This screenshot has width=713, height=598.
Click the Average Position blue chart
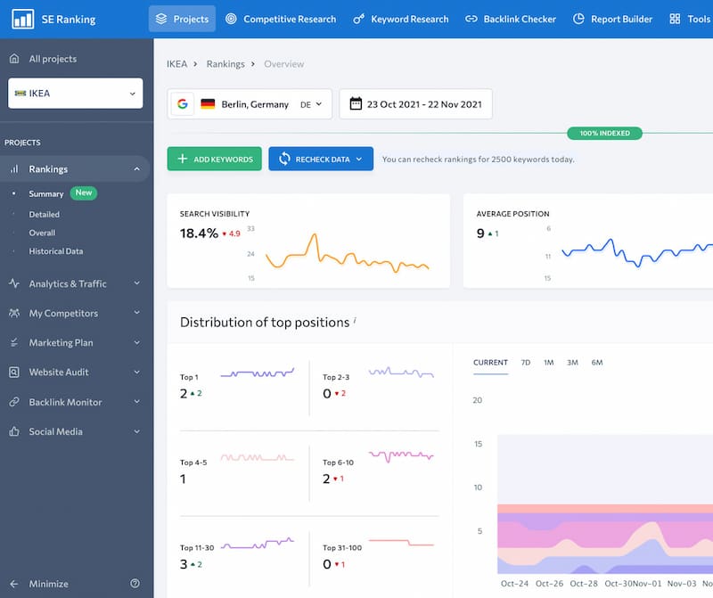coord(637,253)
